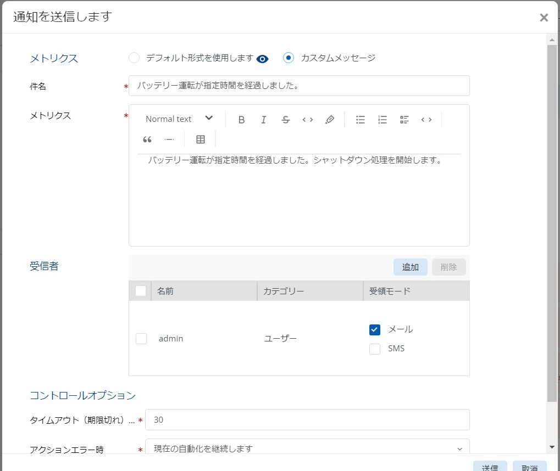Uncheck the メール checkbox for admin
This screenshot has width=560, height=471.
coord(375,329)
